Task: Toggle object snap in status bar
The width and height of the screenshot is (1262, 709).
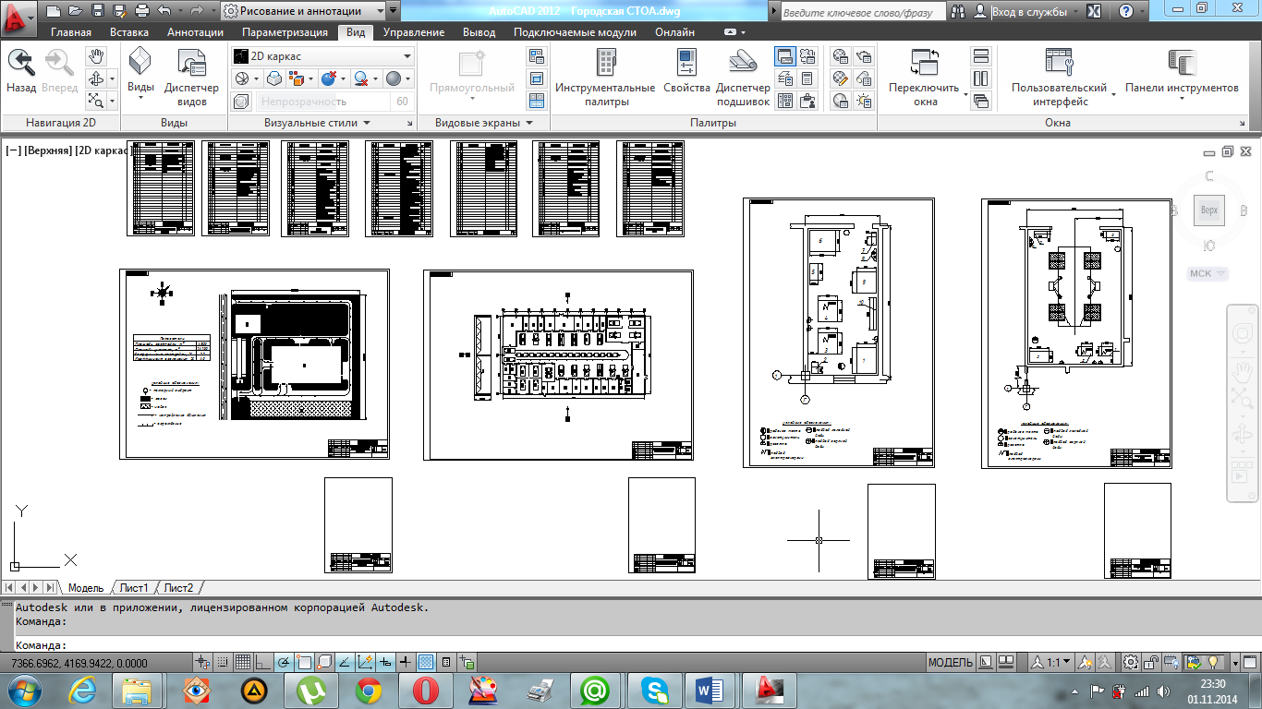Action: tap(303, 663)
